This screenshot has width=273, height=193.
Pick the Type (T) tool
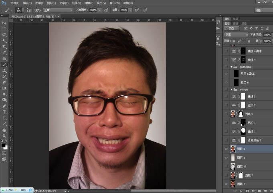[4, 112]
